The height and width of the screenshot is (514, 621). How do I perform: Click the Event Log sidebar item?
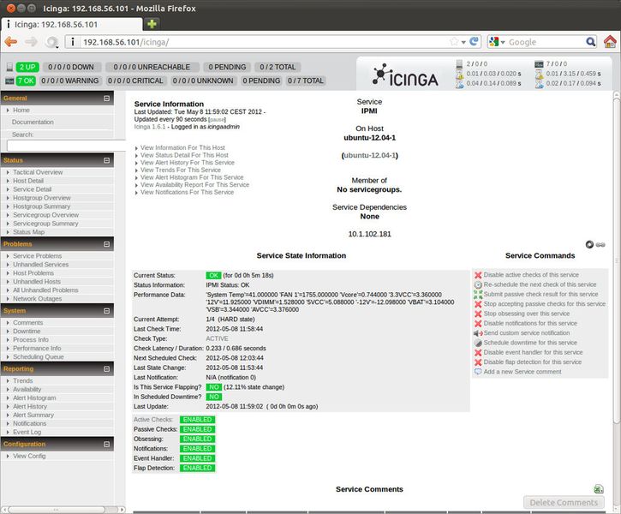point(27,432)
